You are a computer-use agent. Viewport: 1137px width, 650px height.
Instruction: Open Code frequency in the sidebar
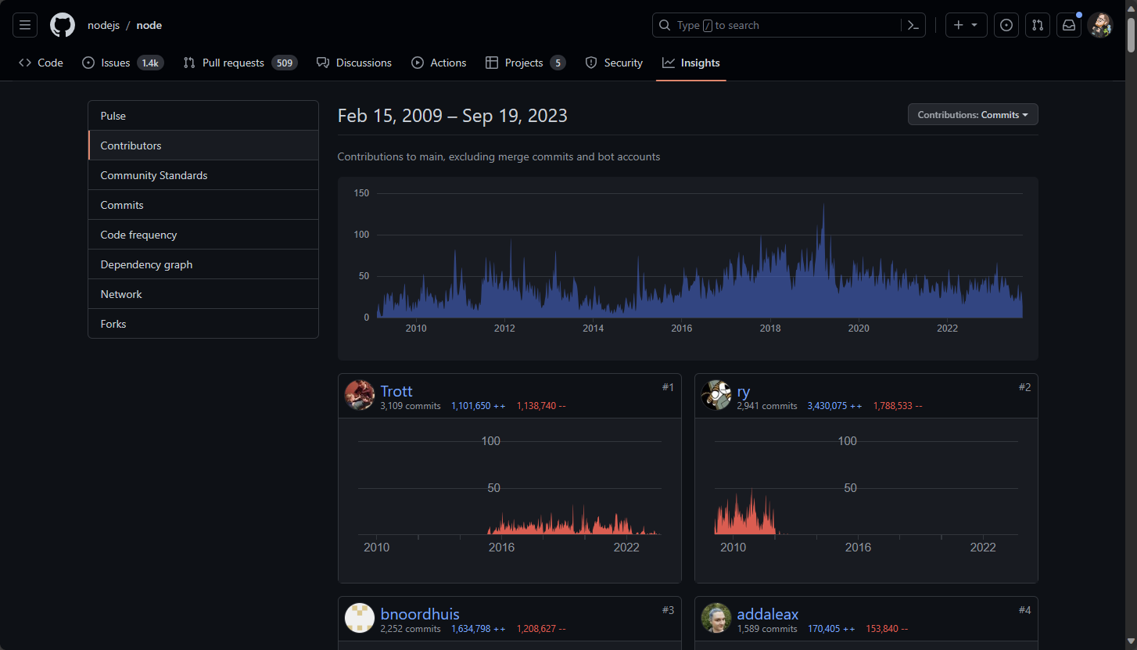pyautogui.click(x=203, y=235)
